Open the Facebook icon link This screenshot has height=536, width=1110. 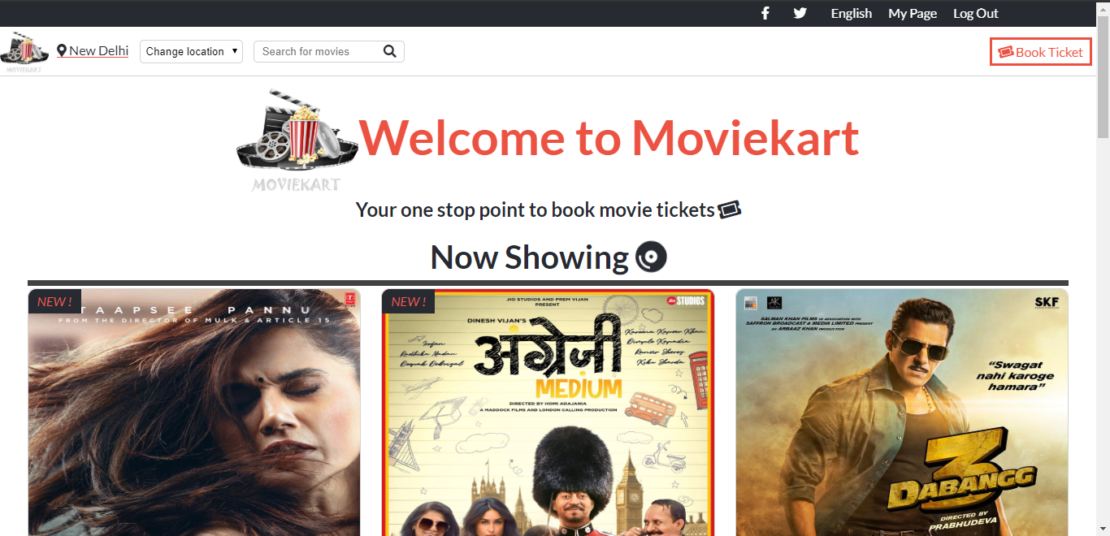pos(765,13)
